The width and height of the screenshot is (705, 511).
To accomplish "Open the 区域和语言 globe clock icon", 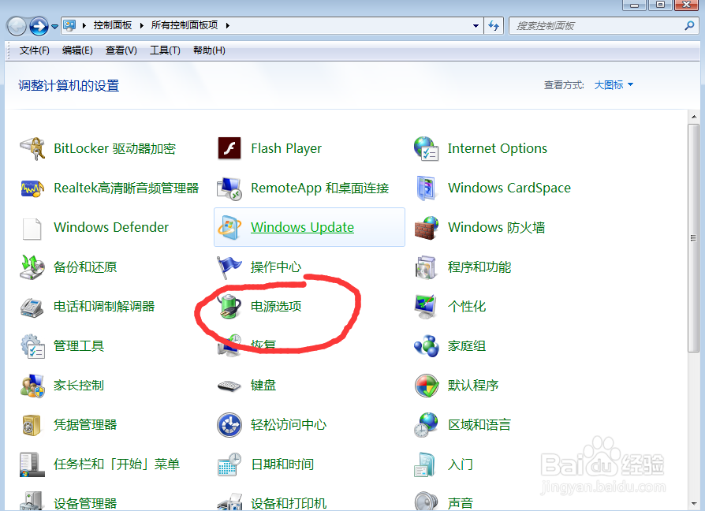I will pos(427,425).
